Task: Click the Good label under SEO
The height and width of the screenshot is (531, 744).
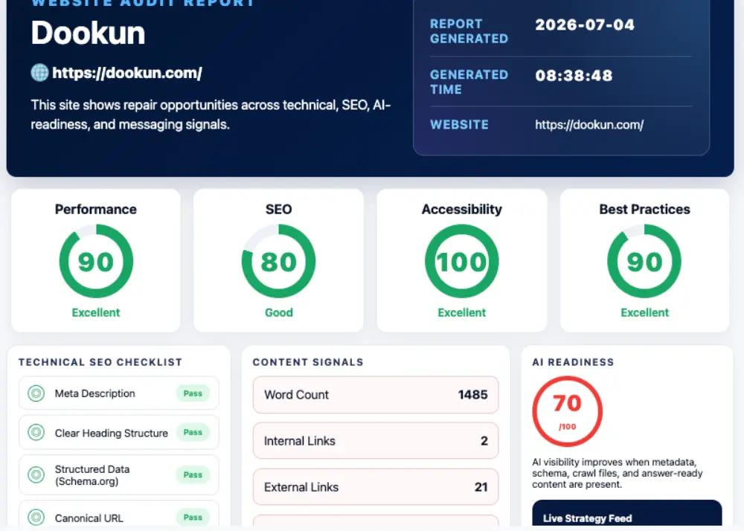Action: click(x=278, y=312)
